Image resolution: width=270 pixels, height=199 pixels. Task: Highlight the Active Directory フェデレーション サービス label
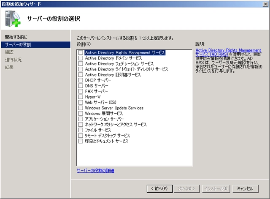tap(119, 63)
